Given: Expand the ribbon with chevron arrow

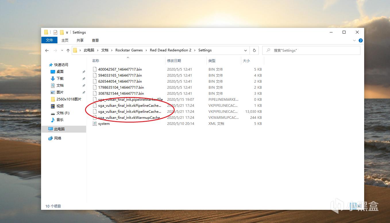Looking at the screenshot, I should point(354,40).
